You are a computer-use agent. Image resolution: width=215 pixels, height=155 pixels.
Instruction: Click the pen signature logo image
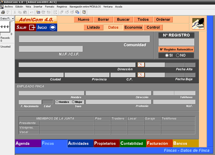[198, 24]
